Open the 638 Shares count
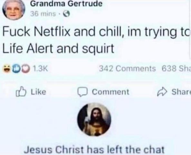 pos(176,68)
